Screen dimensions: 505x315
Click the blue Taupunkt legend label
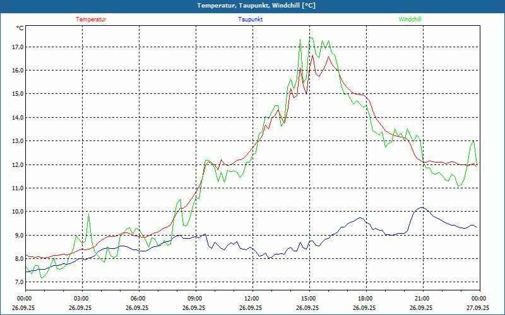pos(251,19)
